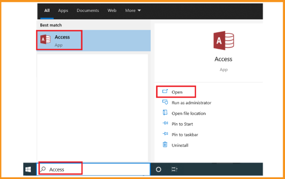
Task: Select the Access app best match result
Action: (93, 41)
